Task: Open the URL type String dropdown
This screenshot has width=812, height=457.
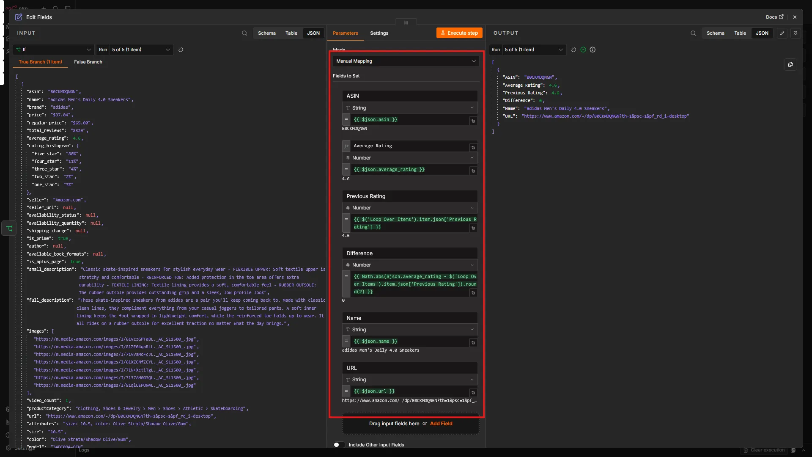Action: [x=410, y=380]
